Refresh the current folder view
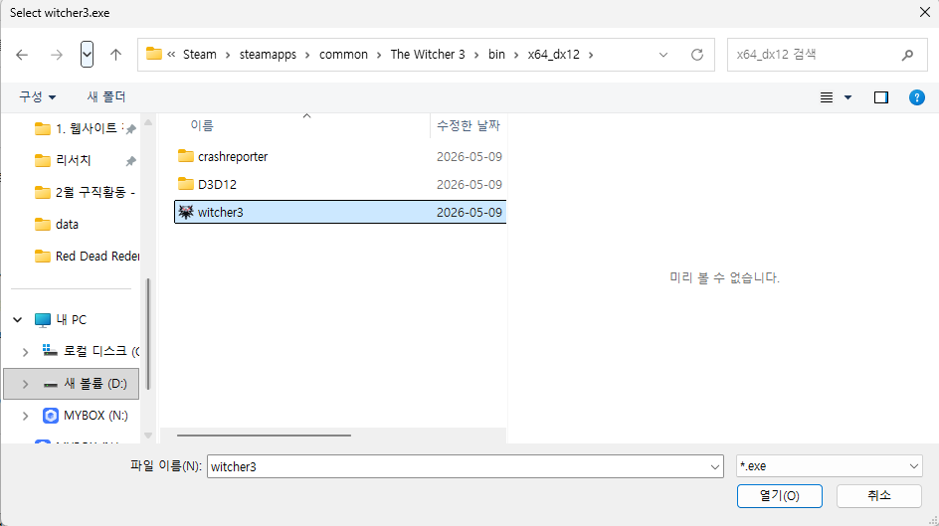The height and width of the screenshot is (526, 939). click(x=697, y=55)
